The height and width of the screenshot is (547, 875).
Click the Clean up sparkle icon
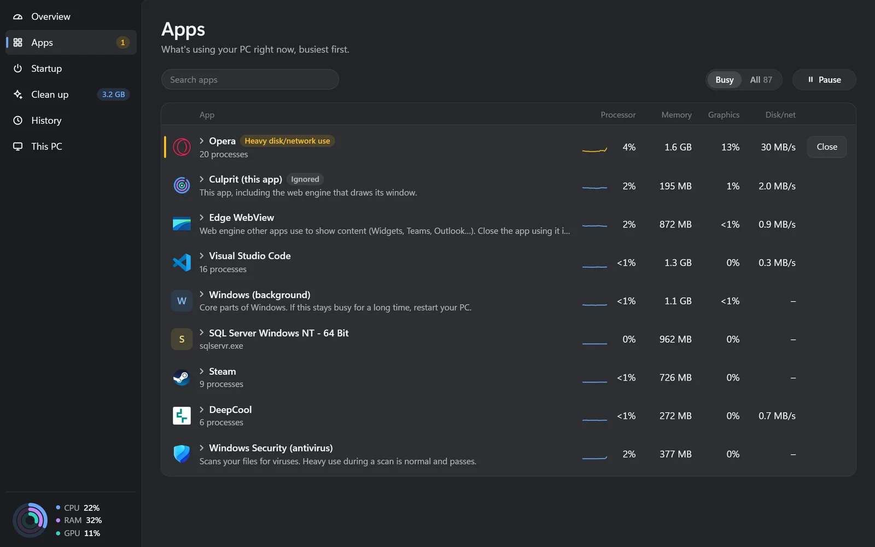tap(18, 95)
